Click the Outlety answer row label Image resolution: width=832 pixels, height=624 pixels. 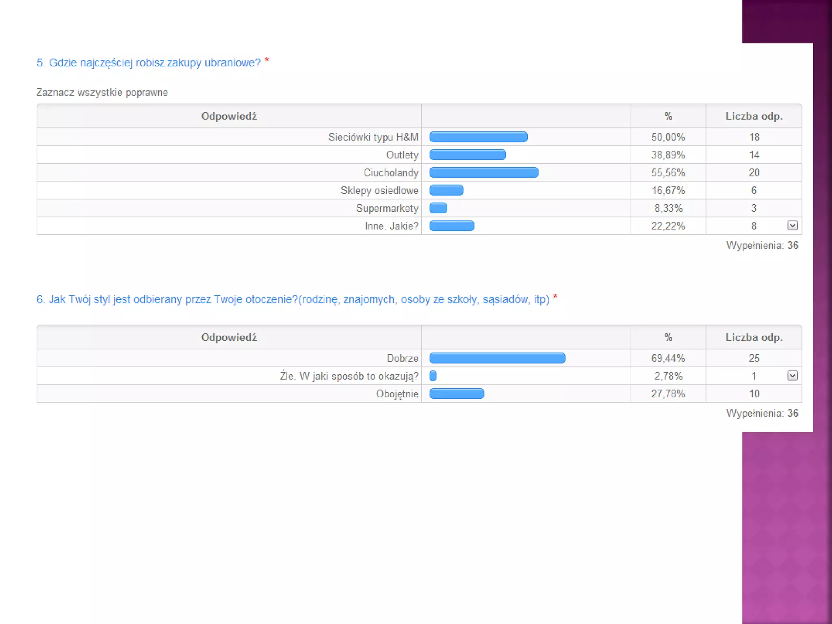[402, 155]
